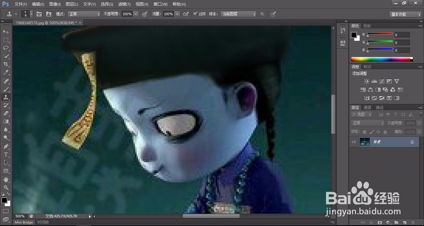Screen dimensions: 424x226
Task: Click the R red color slider
Action: 380,34
